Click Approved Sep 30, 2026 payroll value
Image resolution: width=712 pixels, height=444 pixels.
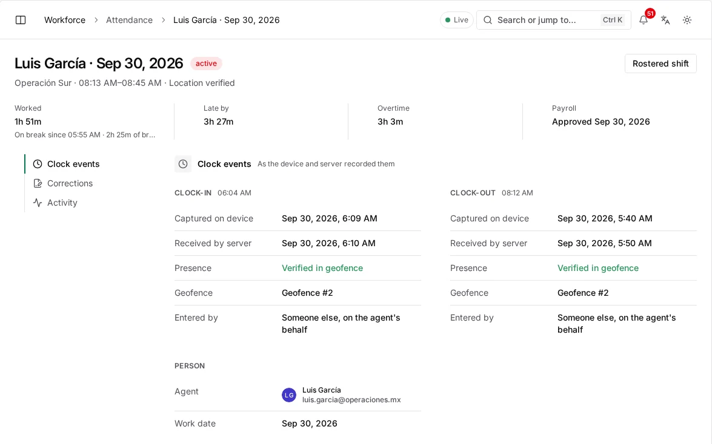pyautogui.click(x=601, y=122)
